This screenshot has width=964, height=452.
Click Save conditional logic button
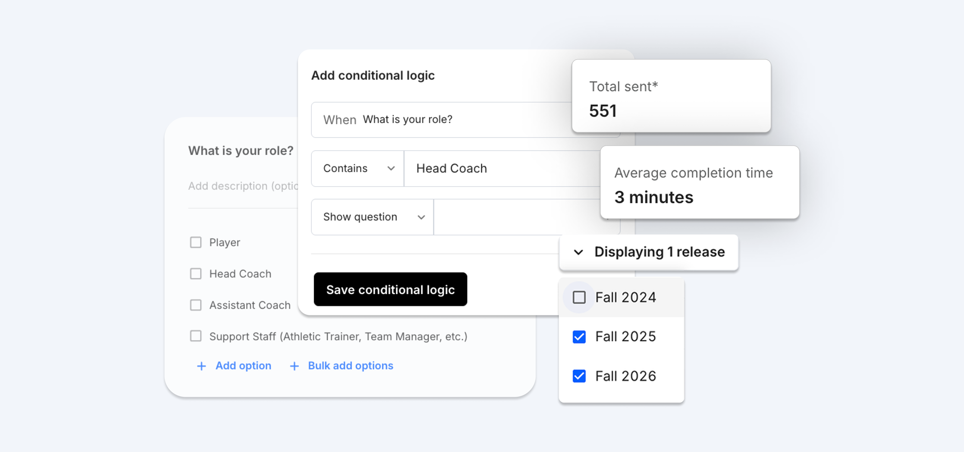click(x=390, y=289)
